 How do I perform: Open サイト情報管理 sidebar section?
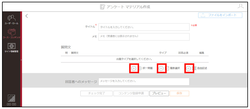11,48
